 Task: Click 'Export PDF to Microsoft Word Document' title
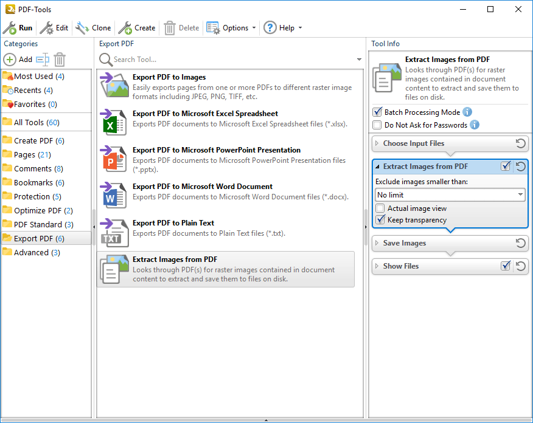203,187
